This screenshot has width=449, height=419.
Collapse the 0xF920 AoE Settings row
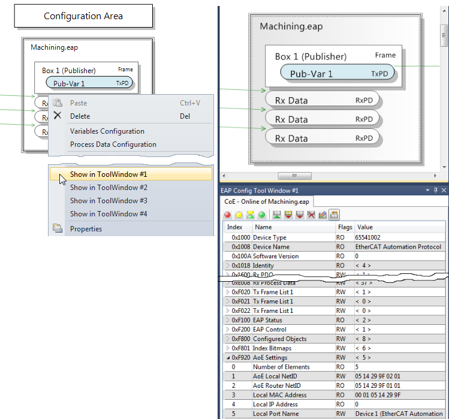point(228,357)
